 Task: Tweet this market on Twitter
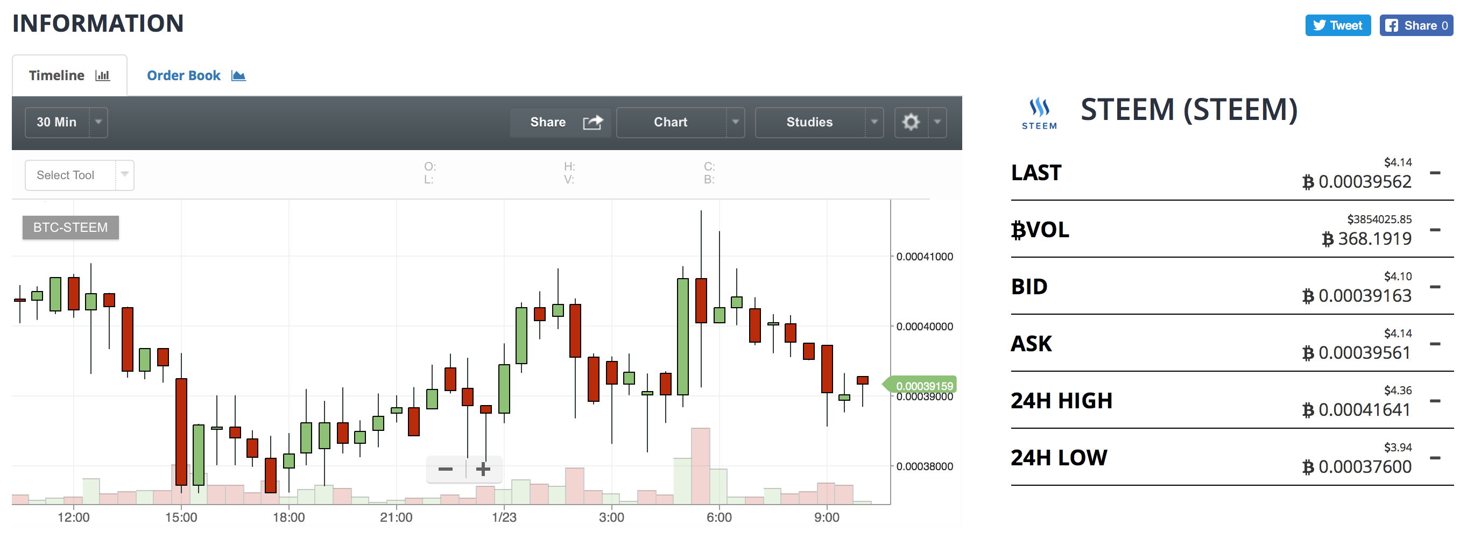coord(1338,25)
